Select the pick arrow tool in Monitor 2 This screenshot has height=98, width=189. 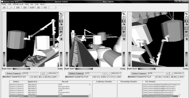click(123, 14)
